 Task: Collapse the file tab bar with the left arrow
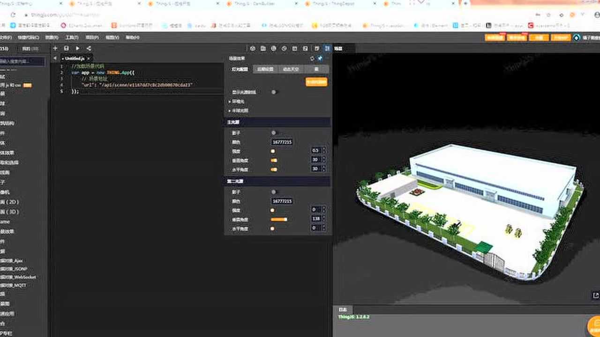point(55,58)
